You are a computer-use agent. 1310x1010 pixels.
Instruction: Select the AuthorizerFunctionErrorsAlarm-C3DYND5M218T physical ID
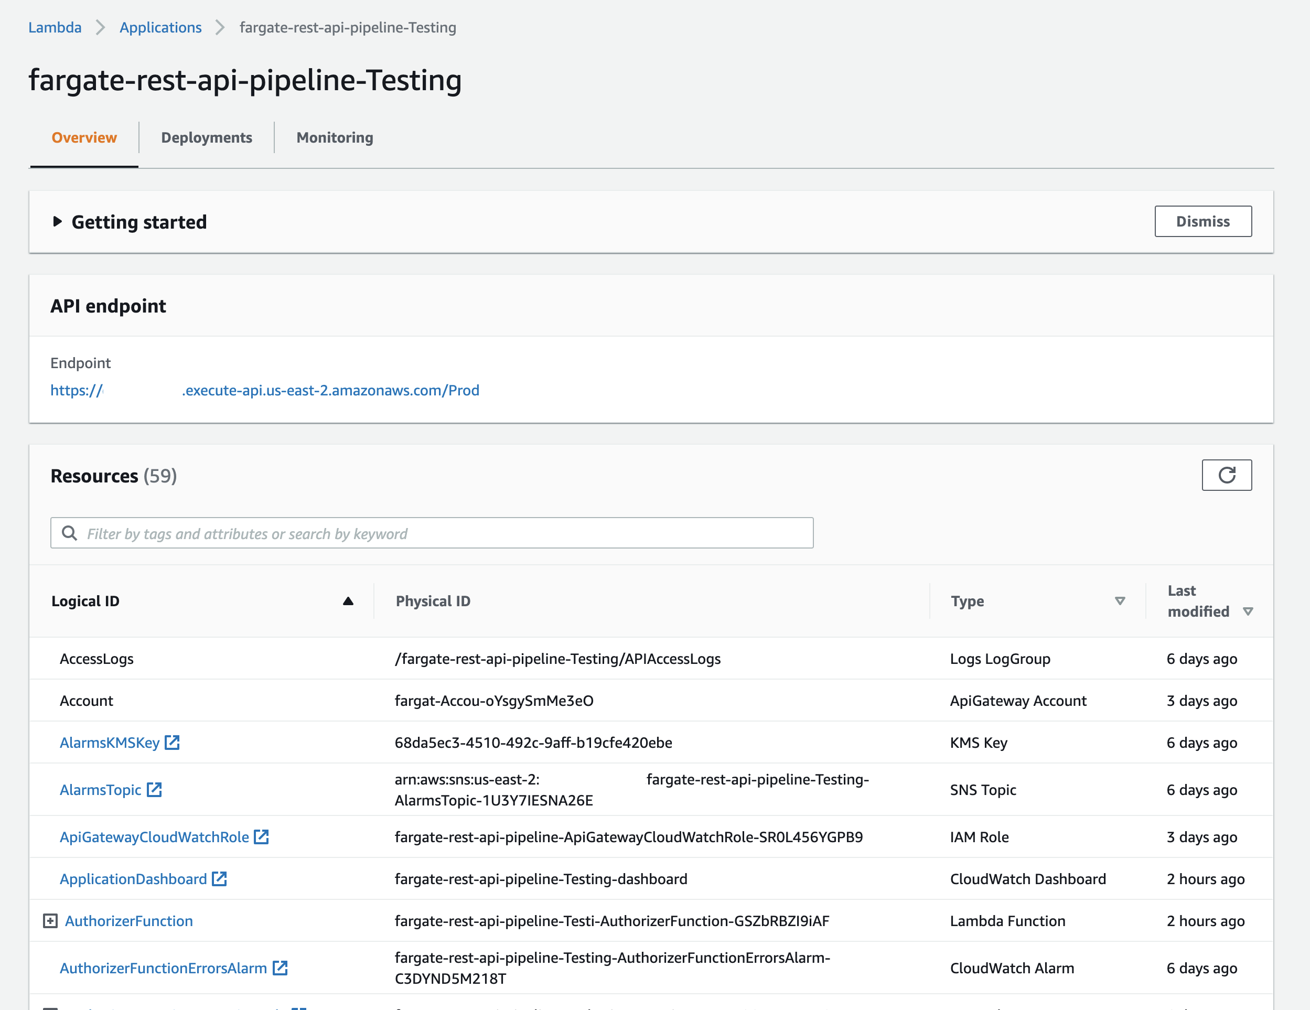pyautogui.click(x=613, y=968)
